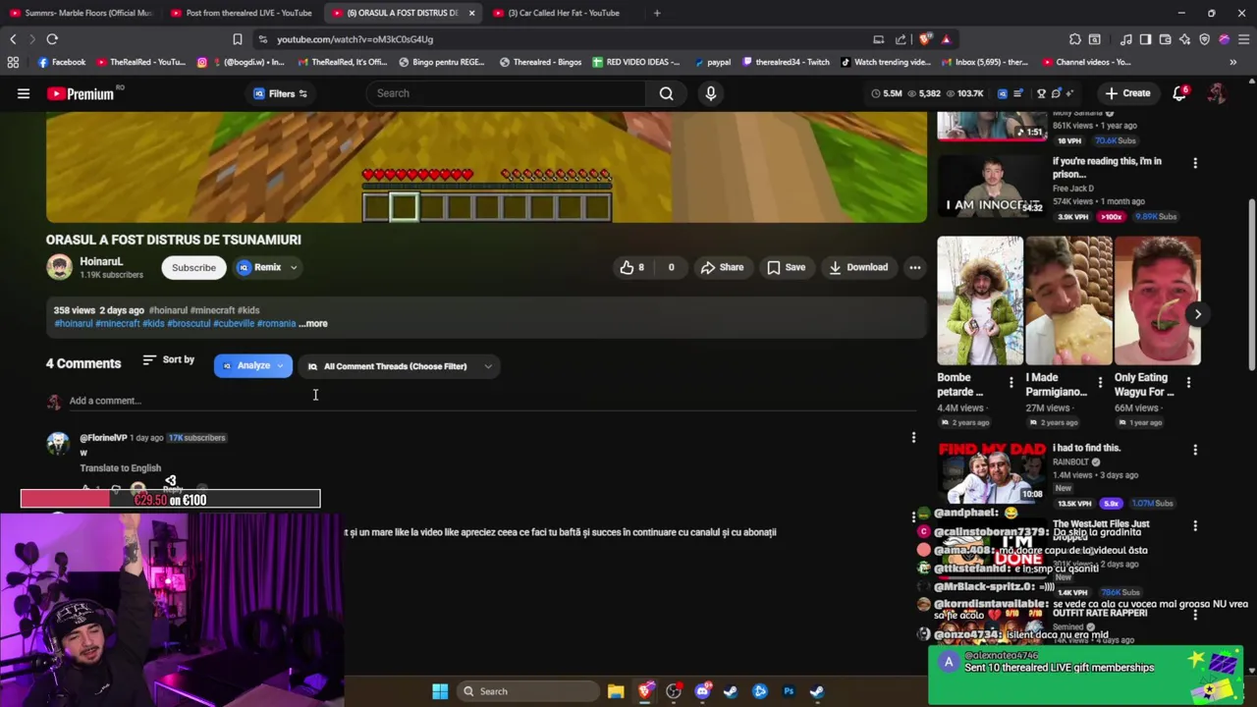Save the video to a playlist

pyautogui.click(x=786, y=267)
